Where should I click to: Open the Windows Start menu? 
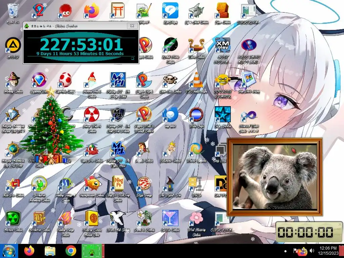[x=9, y=251]
